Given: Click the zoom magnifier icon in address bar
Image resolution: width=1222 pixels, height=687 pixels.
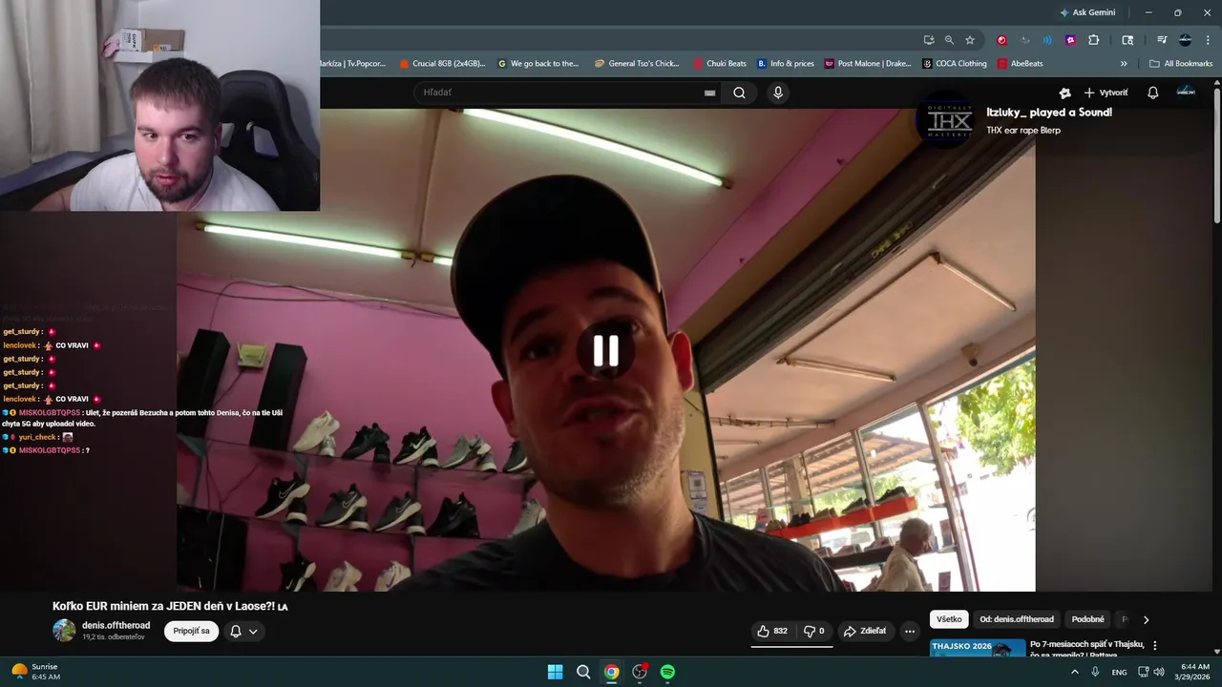Looking at the screenshot, I should 949,40.
